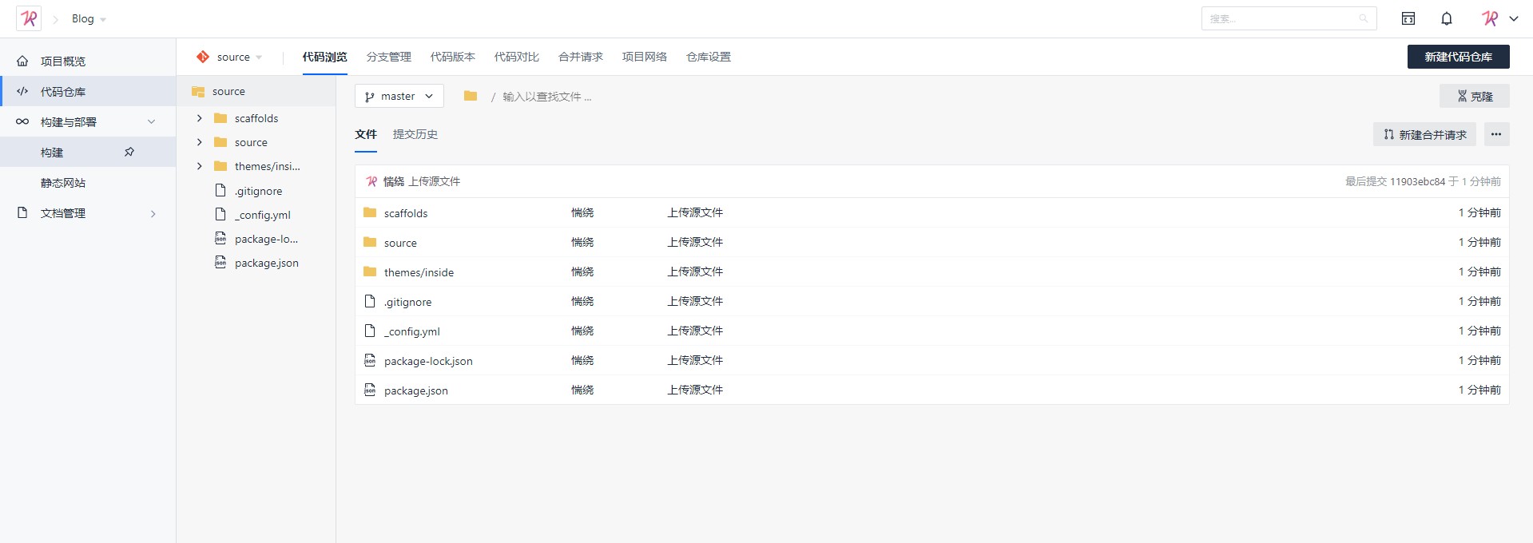Click the infinity icon beside 构建与部署
1533x543 pixels.
(x=22, y=122)
